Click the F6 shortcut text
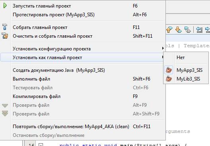The width and height of the screenshot is (210, 146). pos(135,6)
